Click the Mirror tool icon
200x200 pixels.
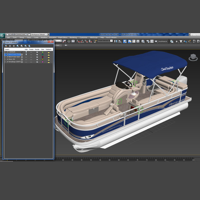tap(116, 41)
